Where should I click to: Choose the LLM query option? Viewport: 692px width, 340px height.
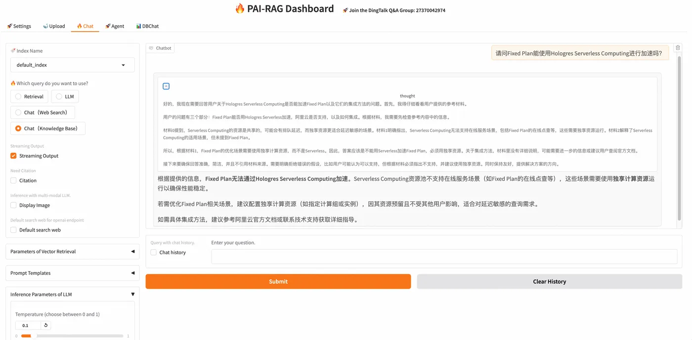click(65, 97)
